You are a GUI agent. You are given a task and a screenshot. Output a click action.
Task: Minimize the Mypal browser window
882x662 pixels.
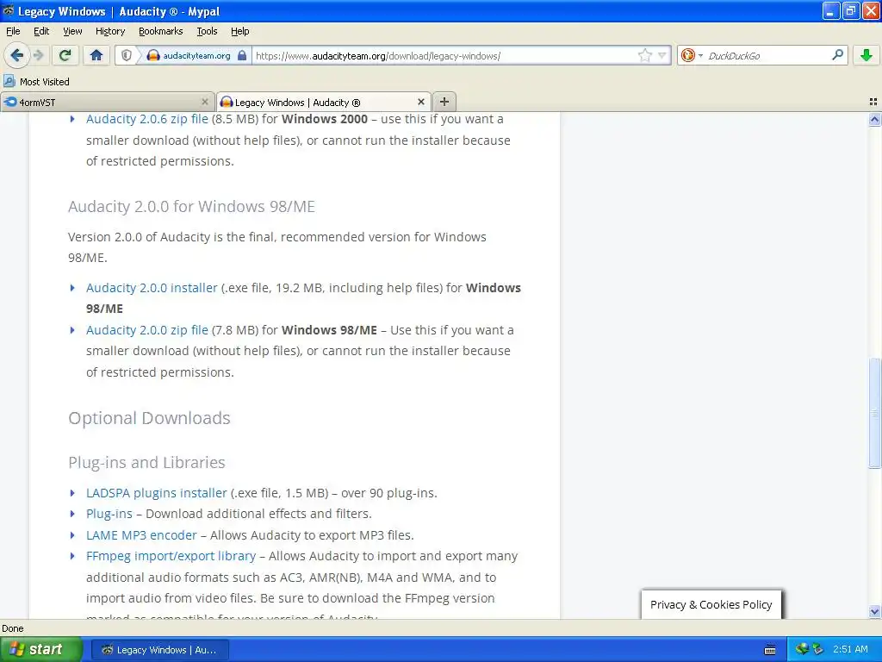[831, 10]
